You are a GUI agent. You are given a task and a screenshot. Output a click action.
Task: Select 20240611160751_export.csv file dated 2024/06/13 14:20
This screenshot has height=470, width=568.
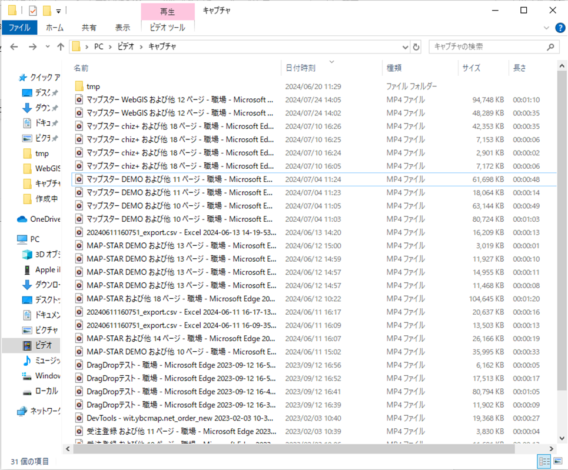[314, 232]
